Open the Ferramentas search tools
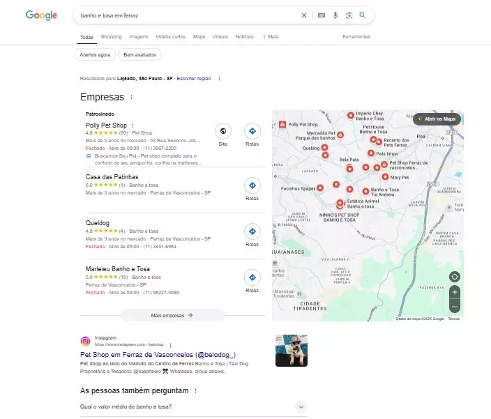The height and width of the screenshot is (419, 491). tap(356, 37)
